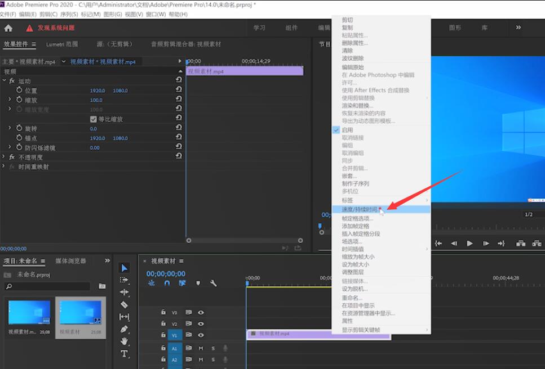Step forward one frame in program monitor
Viewport: 545px width, 369px height.
pyautogui.click(x=486, y=244)
